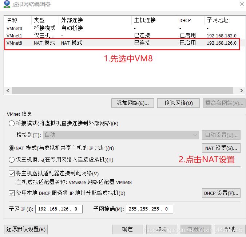The image size is (246, 237).
Task: Open DHCP 设置(P)... dialog
Action: coord(221,193)
